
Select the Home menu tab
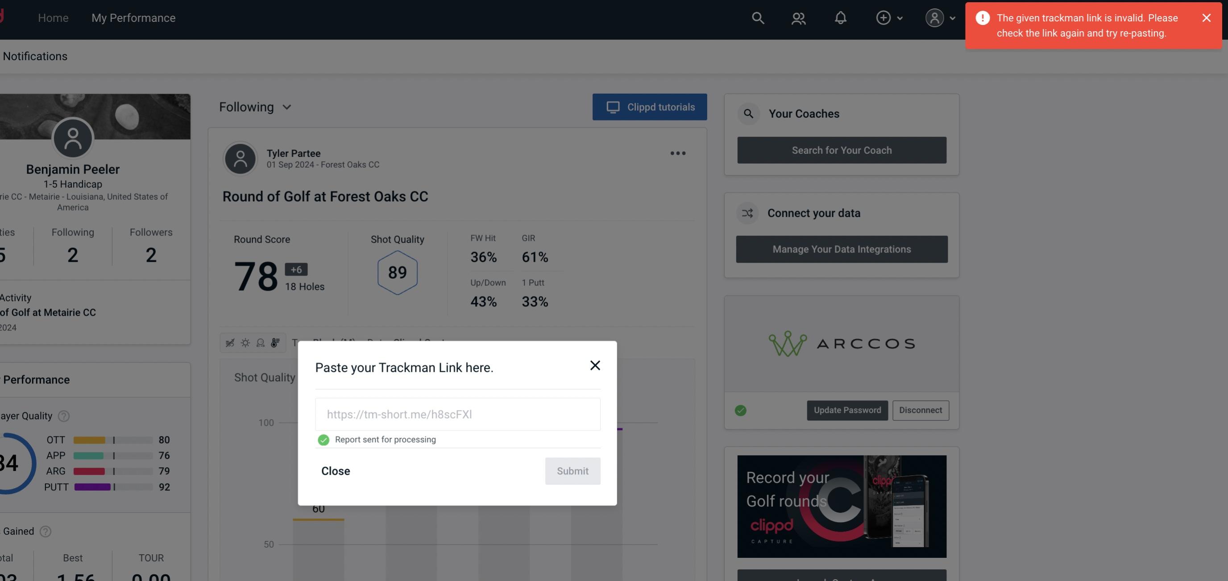click(53, 17)
